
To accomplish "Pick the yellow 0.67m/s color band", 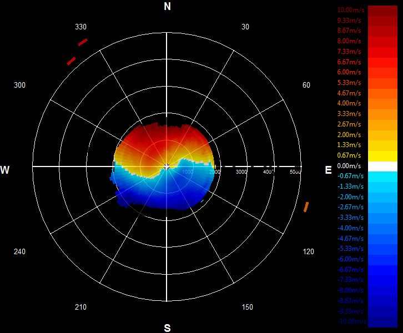I will pyautogui.click(x=382, y=156).
